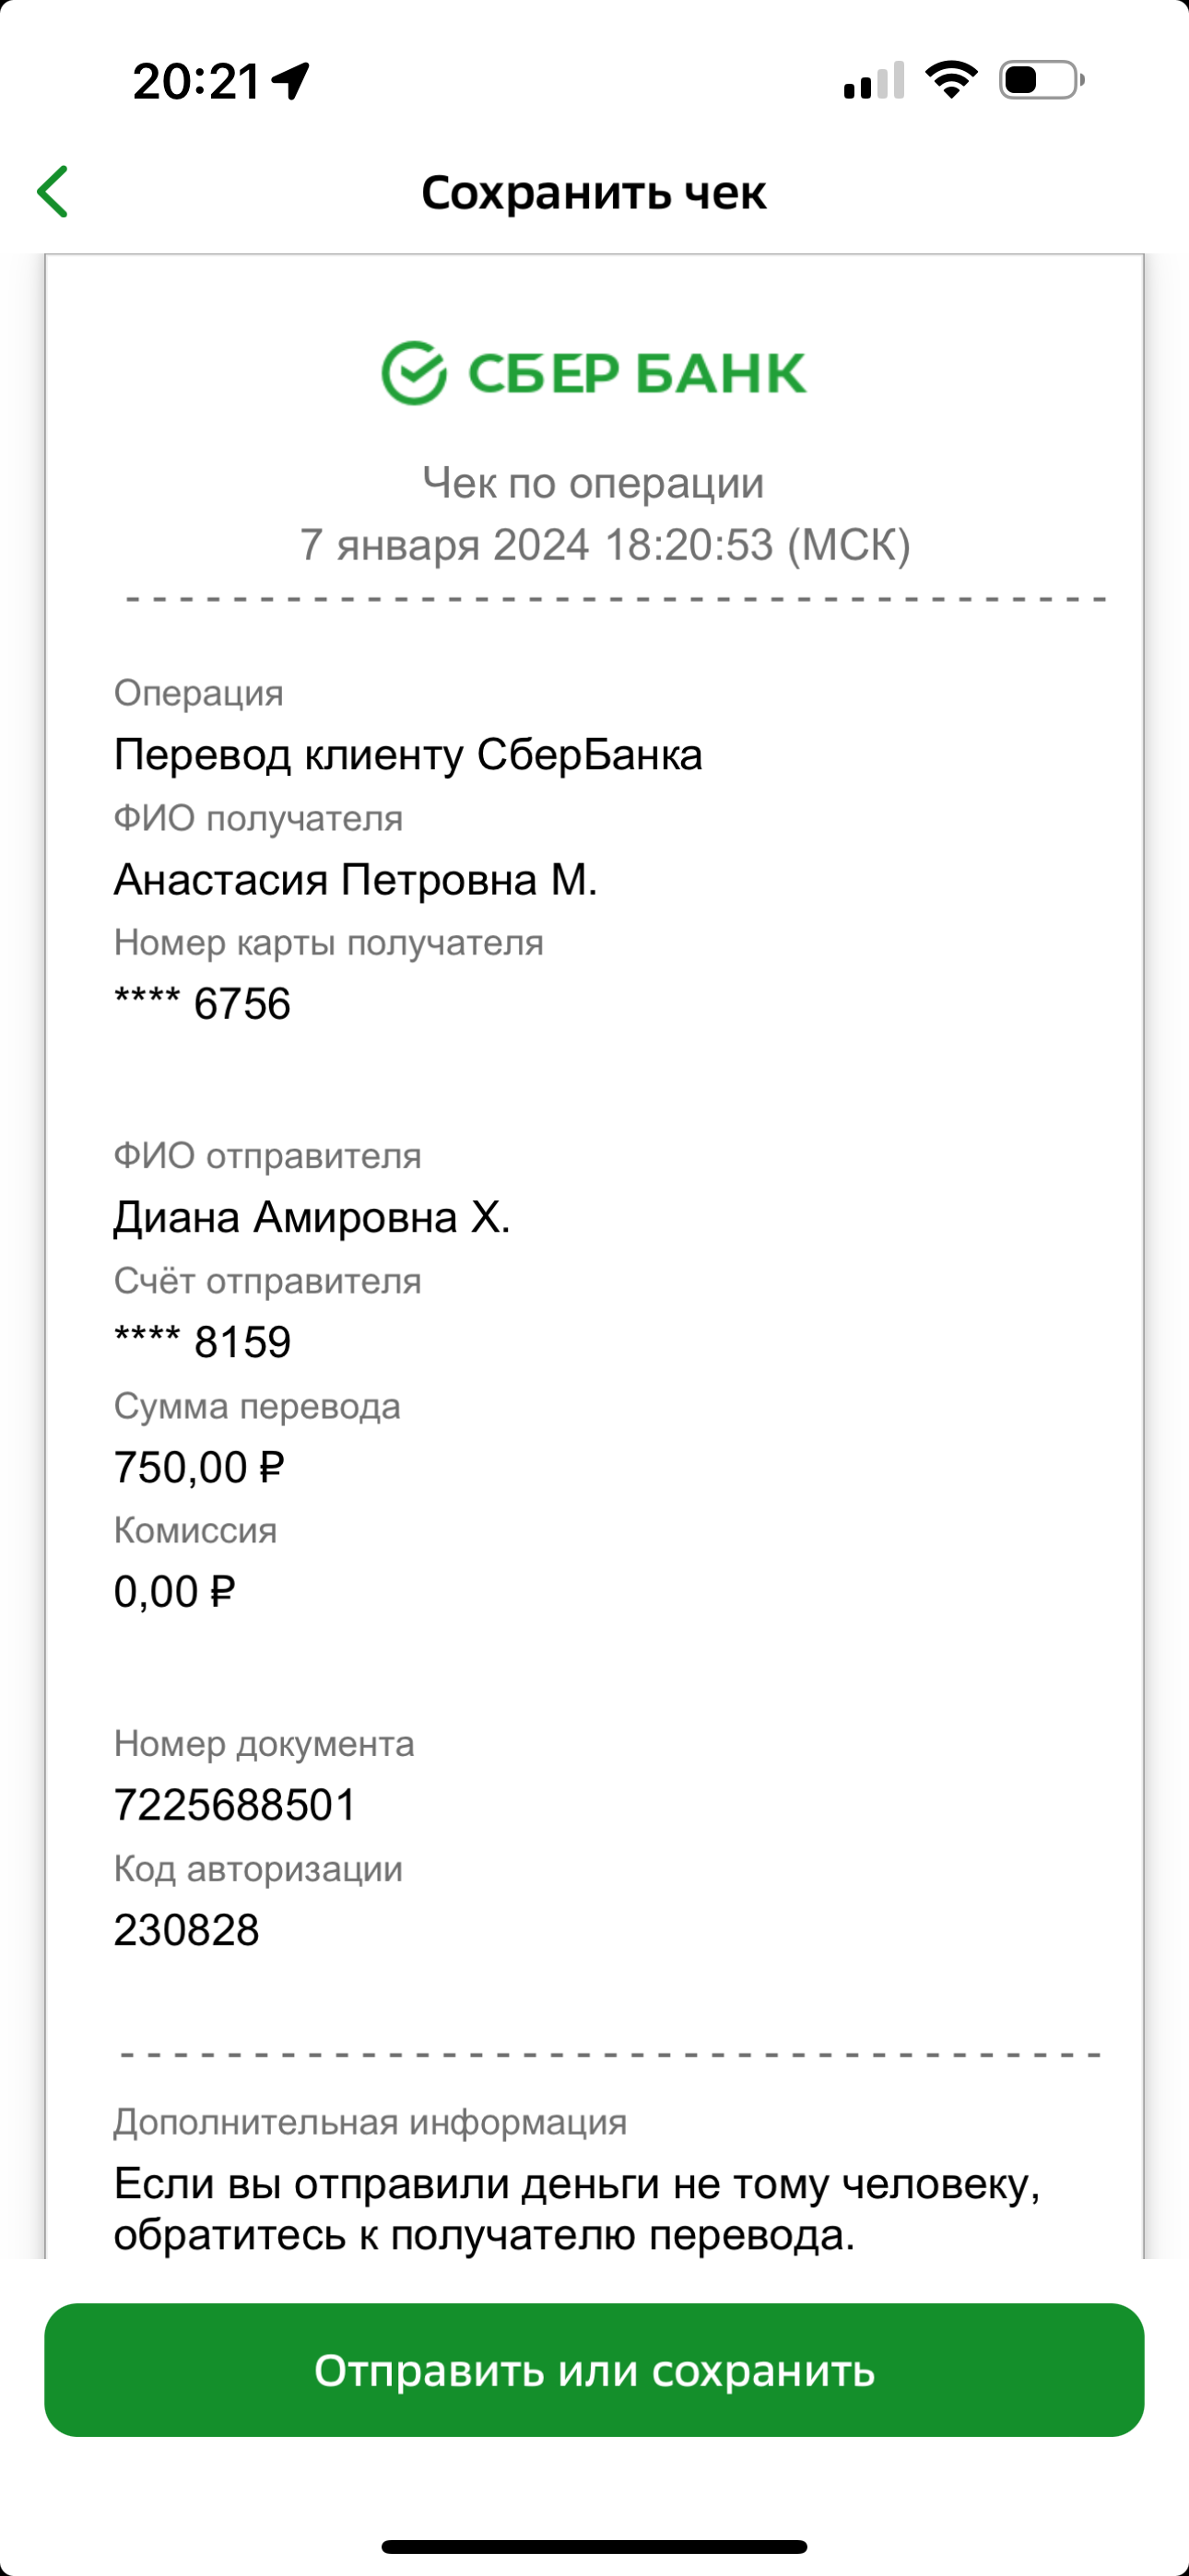Viewport: 1189px width, 2576px height.
Task: Tap the 20:21 clock in status bar
Action: [x=197, y=81]
